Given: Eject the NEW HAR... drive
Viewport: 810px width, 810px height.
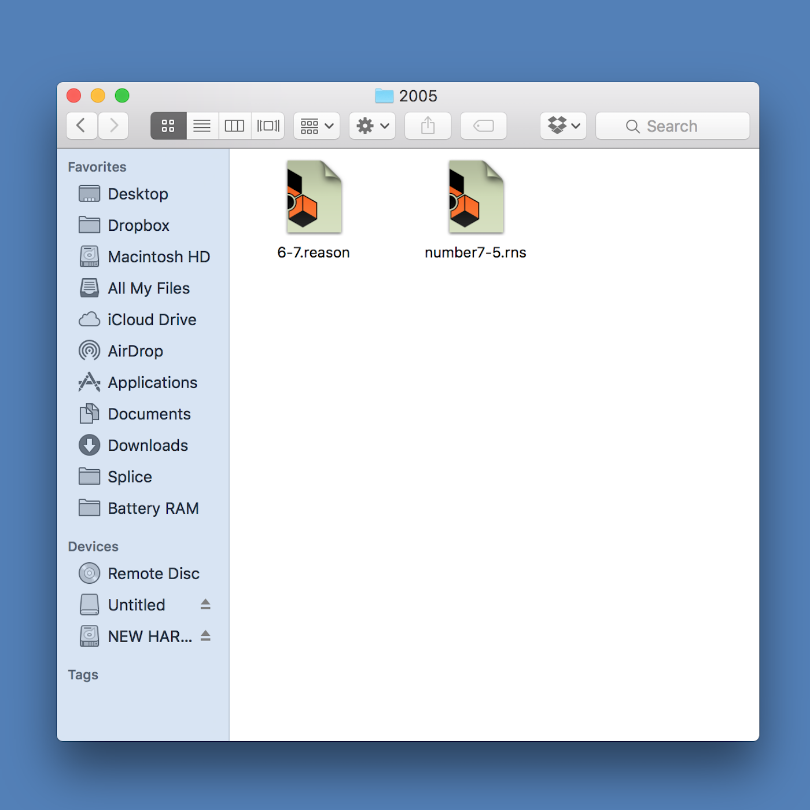Looking at the screenshot, I should click(205, 636).
